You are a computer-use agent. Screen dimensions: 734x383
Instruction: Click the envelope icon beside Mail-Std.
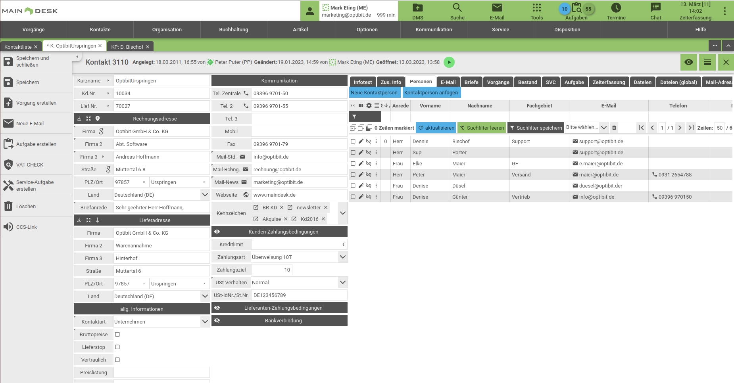(x=242, y=157)
